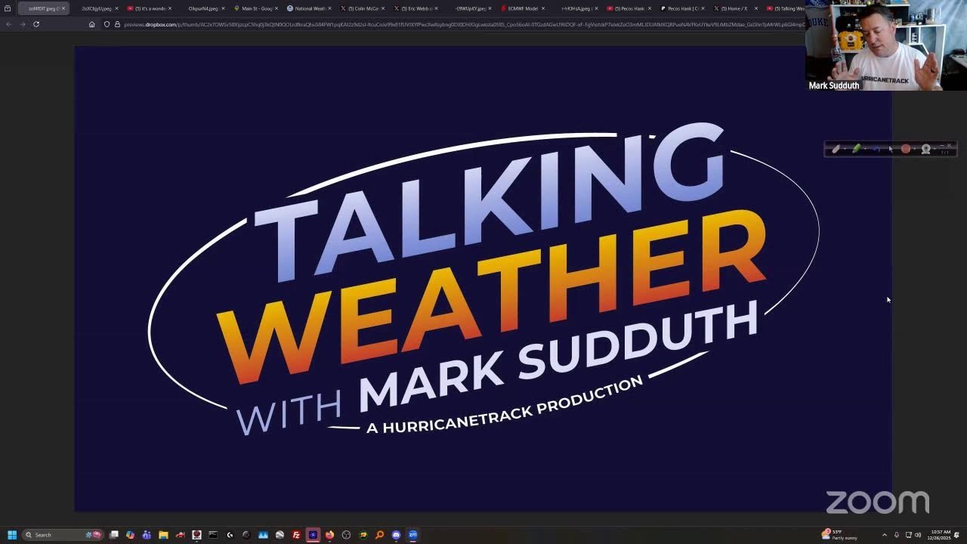Close the zoMfDfT.jpeg tab

tap(63, 8)
